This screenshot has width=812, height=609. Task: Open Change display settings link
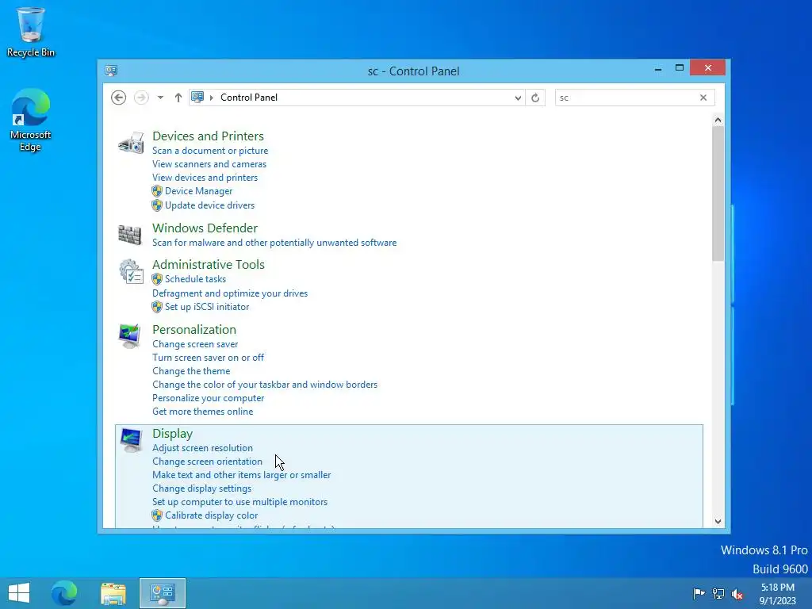tap(202, 488)
